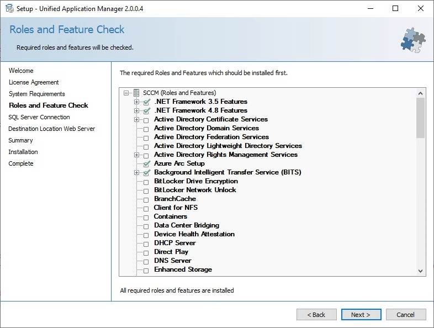The height and width of the screenshot is (328, 434).
Task: Check the DHCP Server checkbox
Action: click(146, 244)
